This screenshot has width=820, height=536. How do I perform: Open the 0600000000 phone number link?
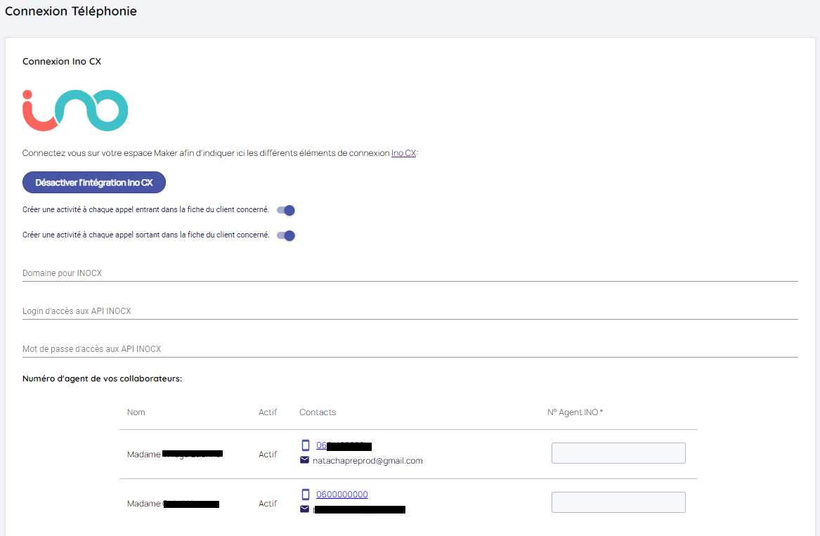pos(341,495)
